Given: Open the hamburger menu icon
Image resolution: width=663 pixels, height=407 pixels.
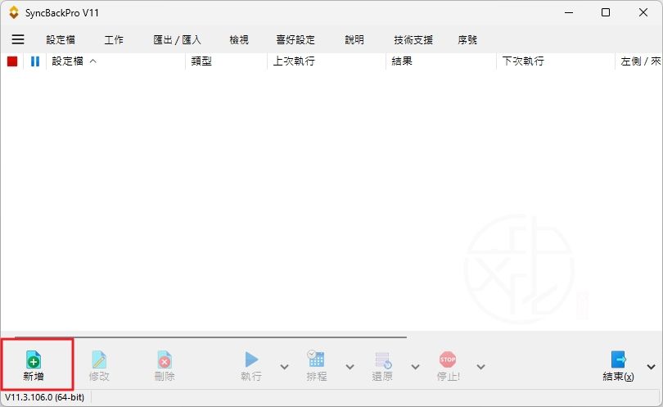Looking at the screenshot, I should (18, 39).
